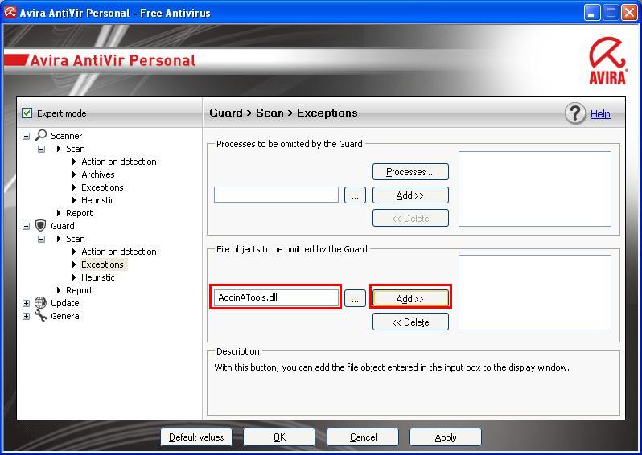Click the OK button
This screenshot has width=642, height=455.
point(279,437)
